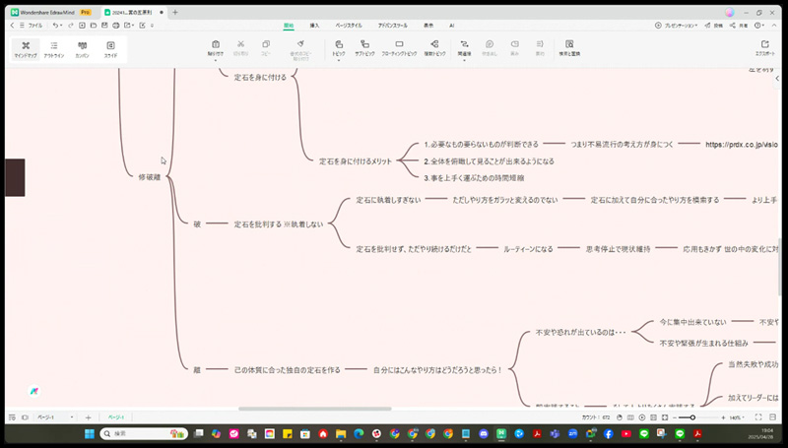Open the 検索と置換 tool
The width and height of the screenshot is (788, 448).
click(569, 47)
